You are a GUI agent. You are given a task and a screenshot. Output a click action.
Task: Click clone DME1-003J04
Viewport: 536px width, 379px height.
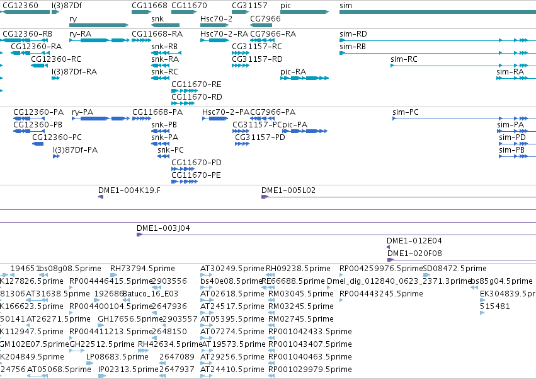[163, 228]
